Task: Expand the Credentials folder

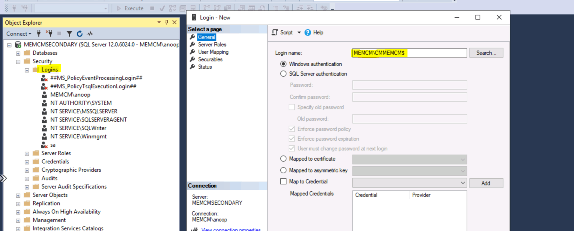Action: tap(27, 162)
